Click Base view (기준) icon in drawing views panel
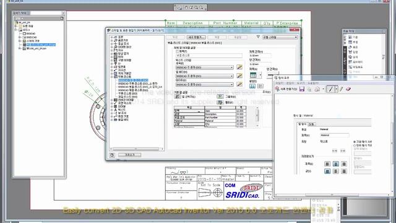396x223 pixels. pyautogui.click(x=350, y=37)
